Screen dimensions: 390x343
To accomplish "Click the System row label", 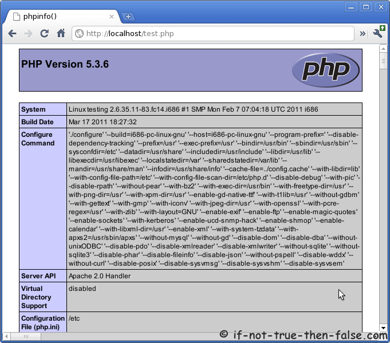I will click(x=33, y=109).
